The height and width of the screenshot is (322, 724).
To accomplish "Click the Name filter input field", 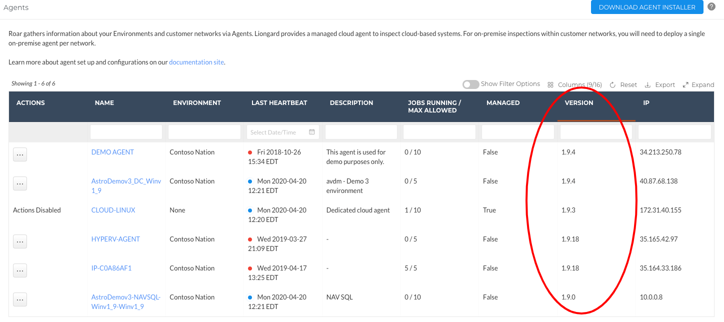I will [x=126, y=132].
